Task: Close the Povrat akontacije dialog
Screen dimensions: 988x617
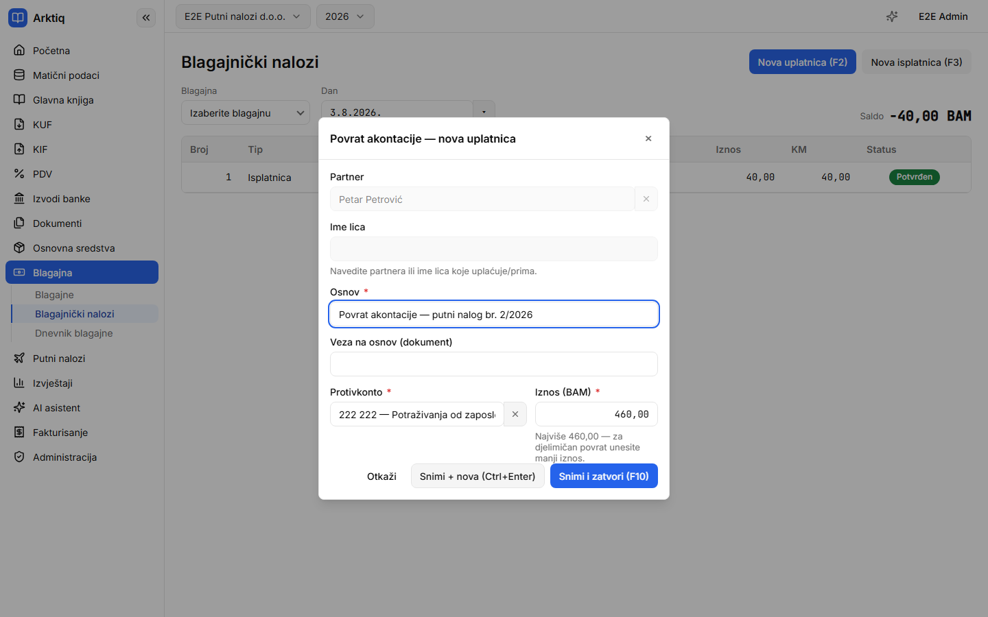Action: pyautogui.click(x=648, y=138)
